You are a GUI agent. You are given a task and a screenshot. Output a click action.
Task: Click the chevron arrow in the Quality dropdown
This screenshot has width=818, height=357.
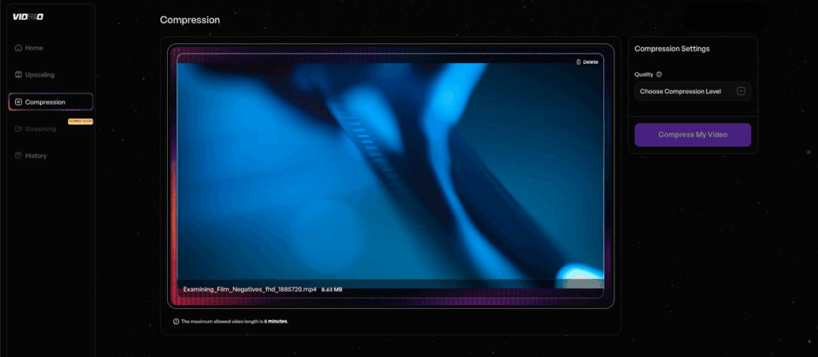coord(741,91)
